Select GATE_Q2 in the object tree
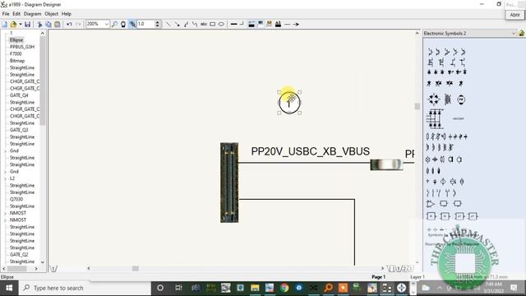 pos(19,254)
